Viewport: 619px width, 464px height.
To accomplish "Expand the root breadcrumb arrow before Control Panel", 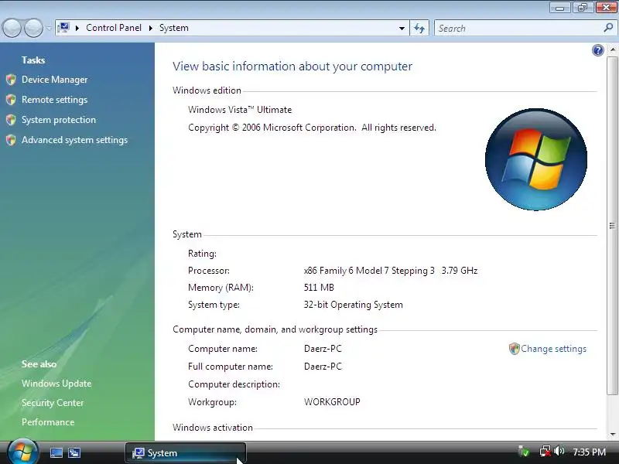I will [x=77, y=28].
